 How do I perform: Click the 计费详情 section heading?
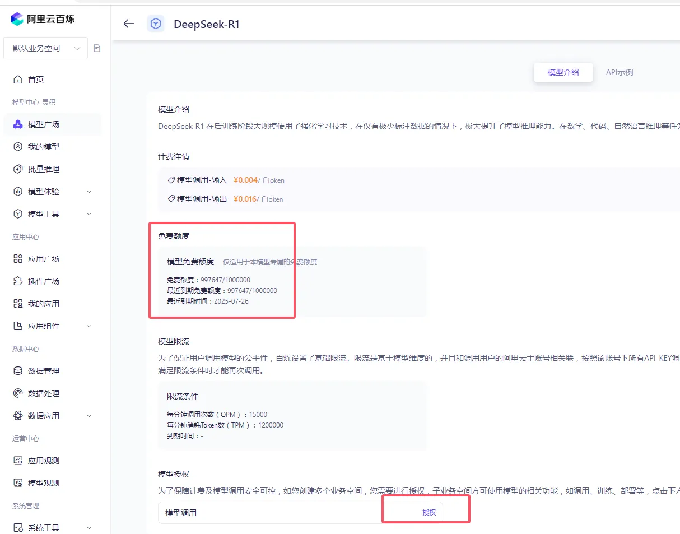pyautogui.click(x=174, y=156)
